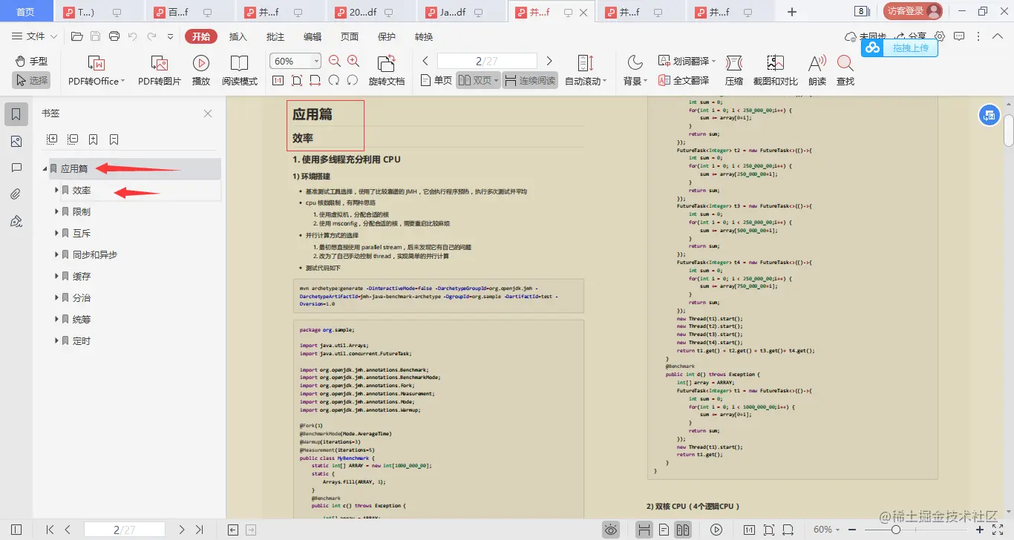Click the print icon in quick toolbar
The width and height of the screenshot is (1014, 540).
coord(114,36)
